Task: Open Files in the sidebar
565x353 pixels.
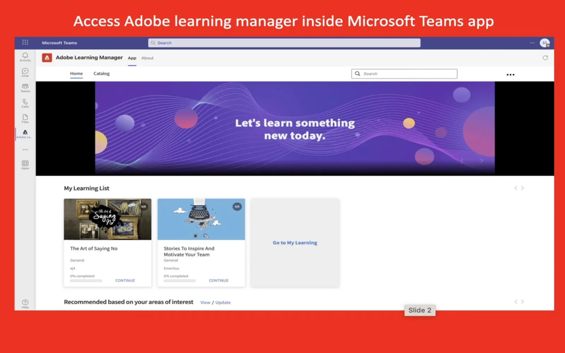Action: coord(25,119)
